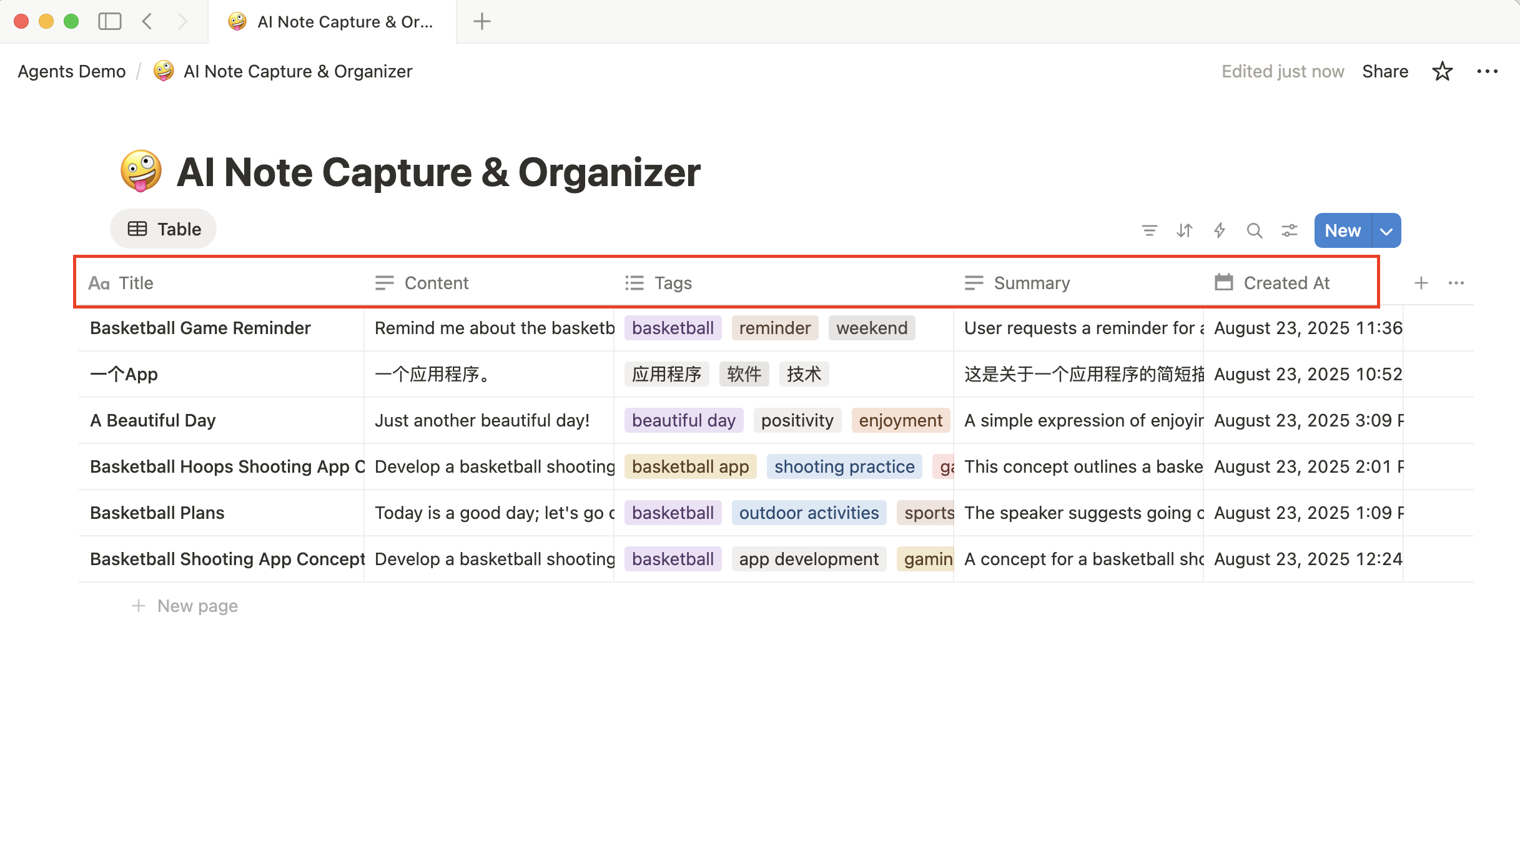Click the page title heading
The height and width of the screenshot is (863, 1520).
click(x=438, y=172)
